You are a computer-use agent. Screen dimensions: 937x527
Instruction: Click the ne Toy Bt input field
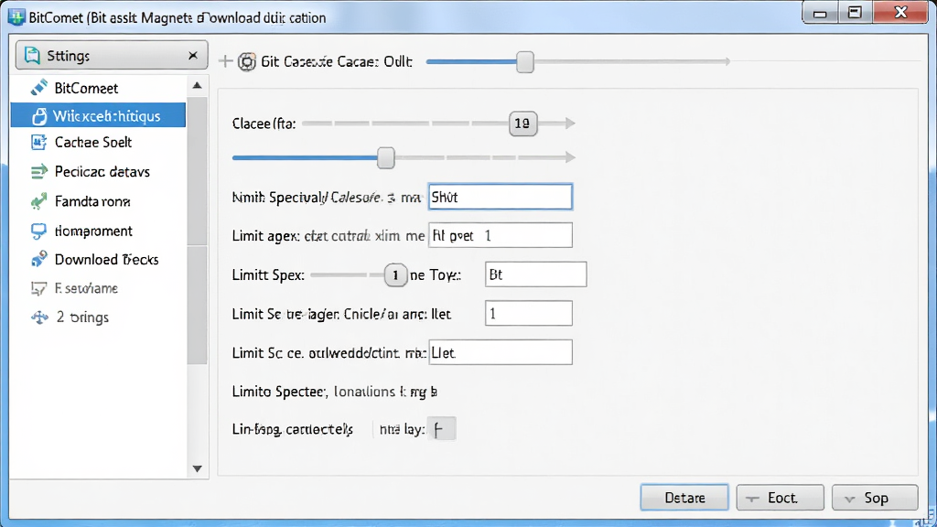(535, 274)
